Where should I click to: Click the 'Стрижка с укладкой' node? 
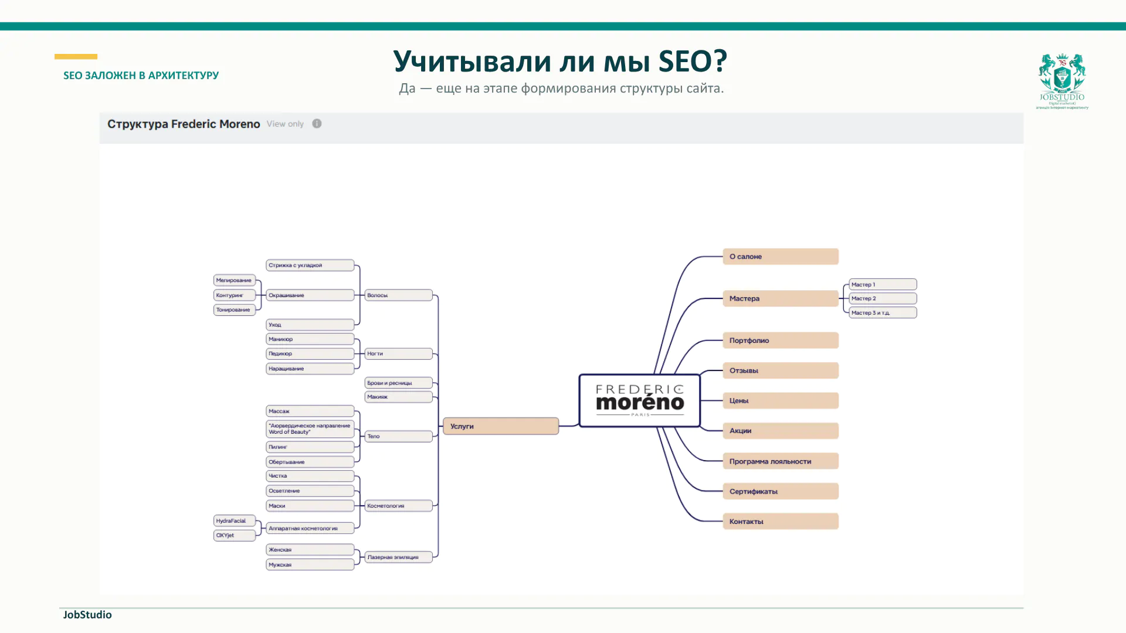(310, 266)
